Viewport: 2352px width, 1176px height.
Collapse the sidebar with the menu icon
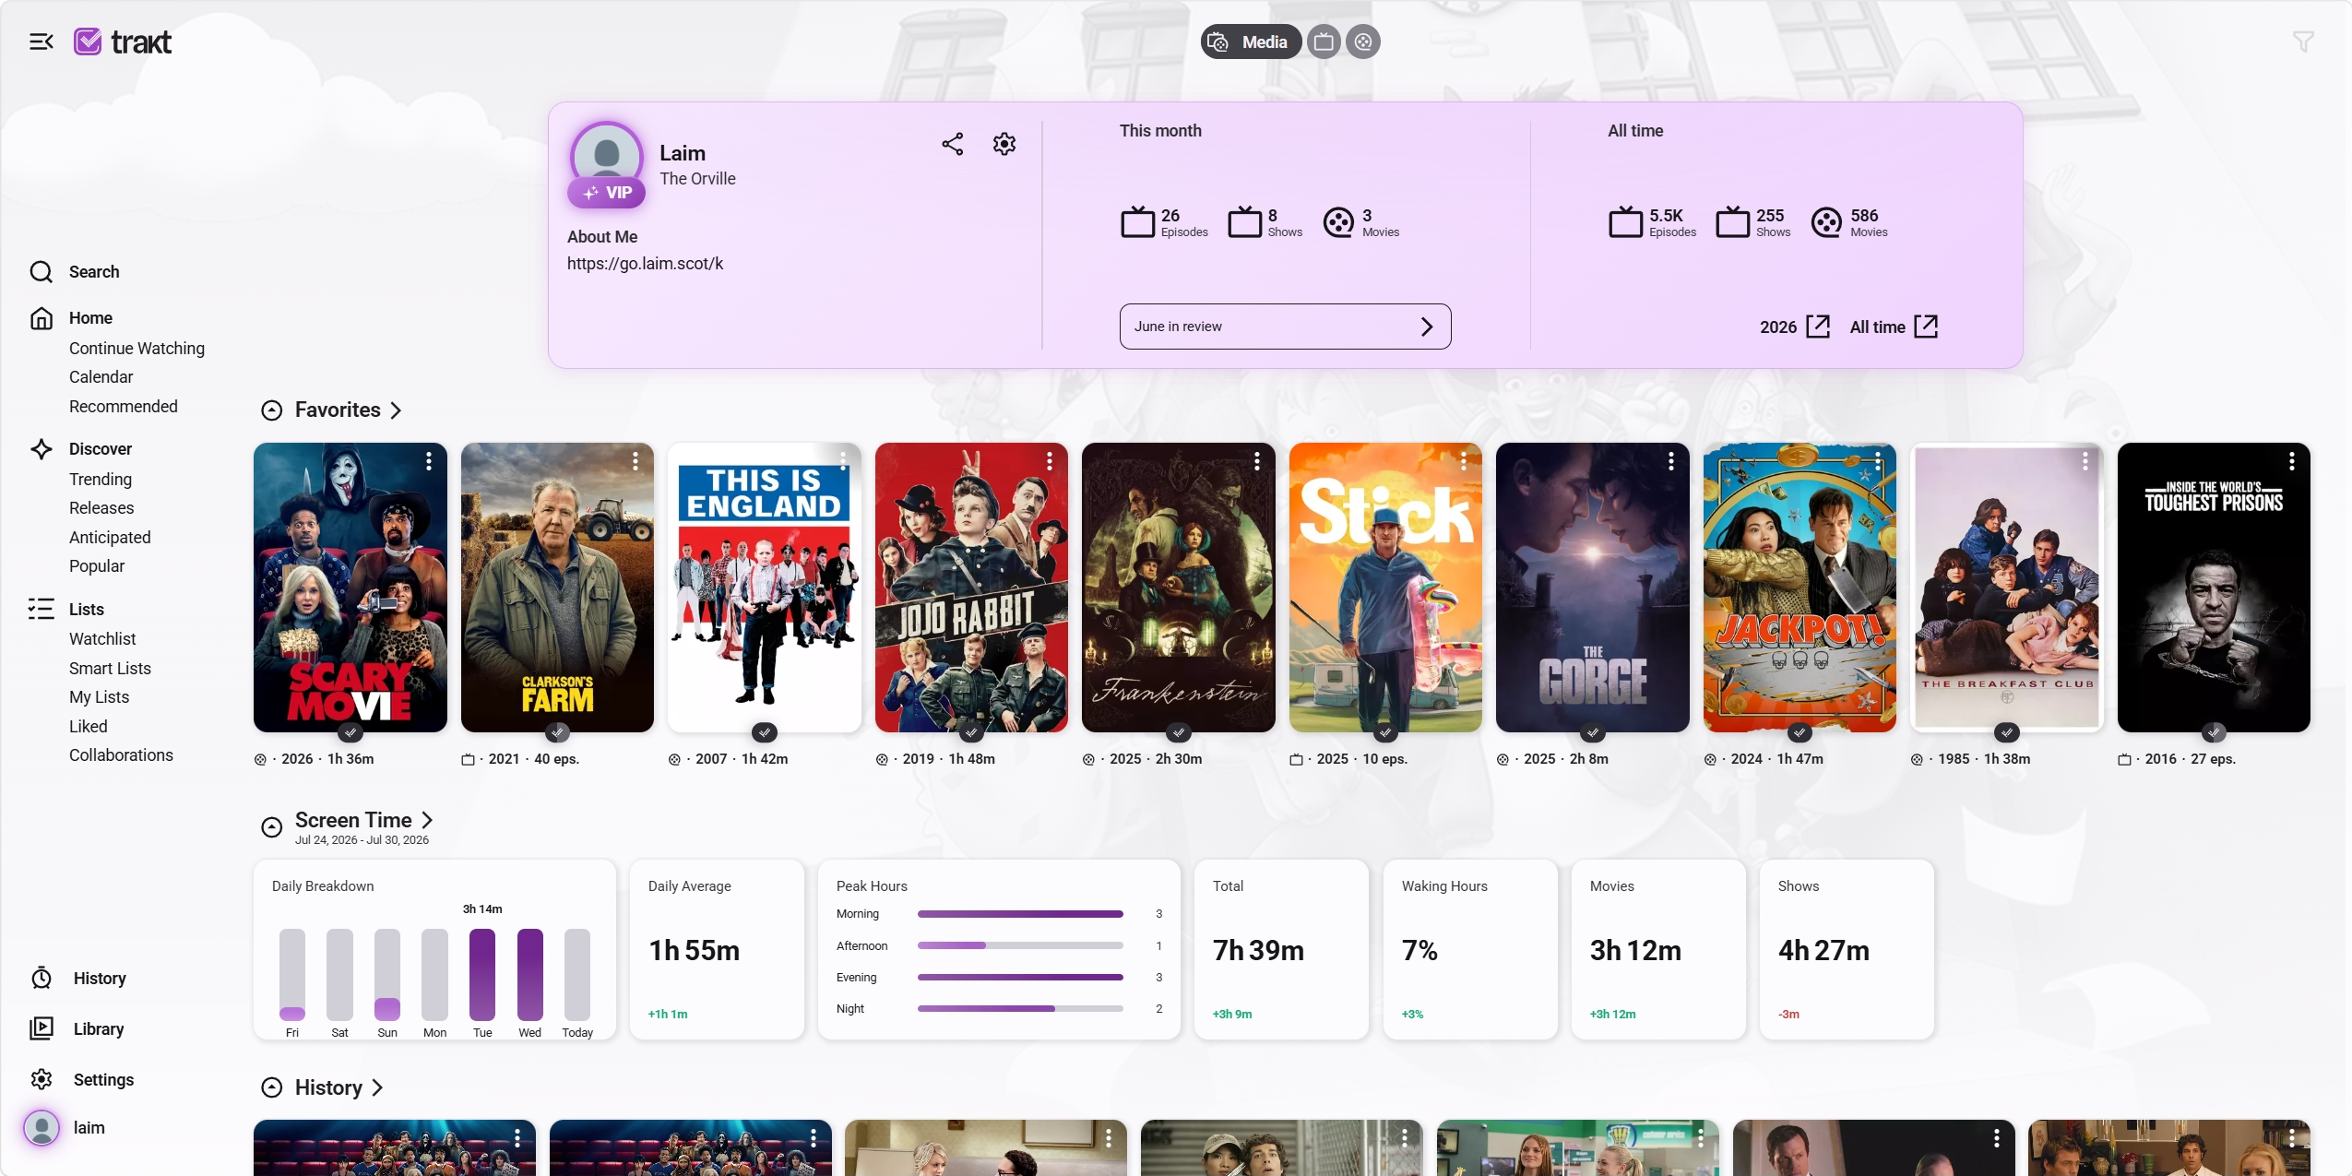tap(42, 42)
